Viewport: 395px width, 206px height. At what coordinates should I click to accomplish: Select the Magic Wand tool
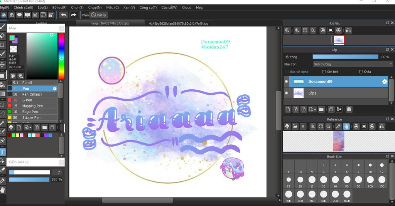(2, 123)
